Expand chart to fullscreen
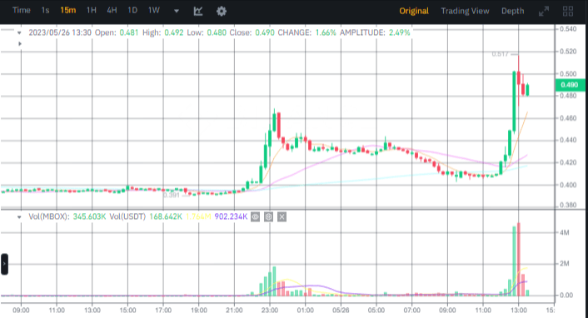This screenshot has height=318, width=588. [x=544, y=12]
